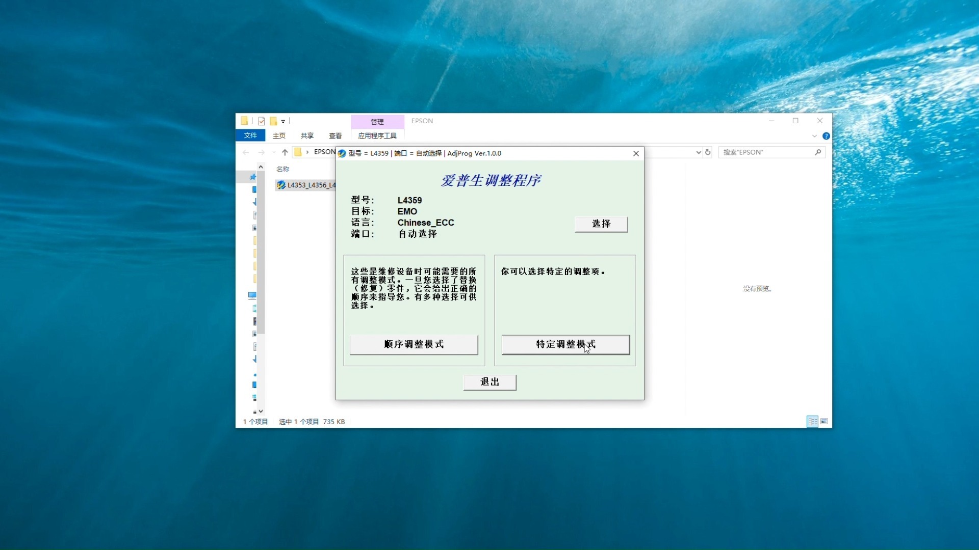The height and width of the screenshot is (550, 979).
Task: Switch to details view icon
Action: tap(812, 421)
